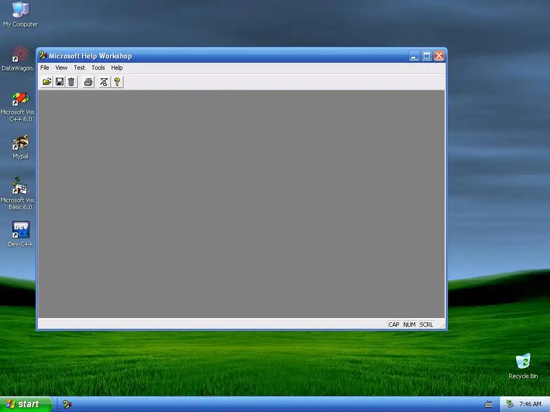Select the Microsoft Visual C++ 6.0 shortcut
The image size is (550, 412).
click(18, 107)
